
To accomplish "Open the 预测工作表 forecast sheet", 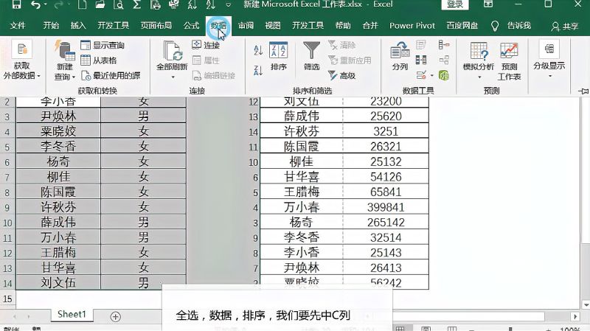I will pos(509,60).
